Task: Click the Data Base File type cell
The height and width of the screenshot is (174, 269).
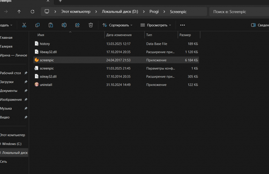Action: coord(157,44)
